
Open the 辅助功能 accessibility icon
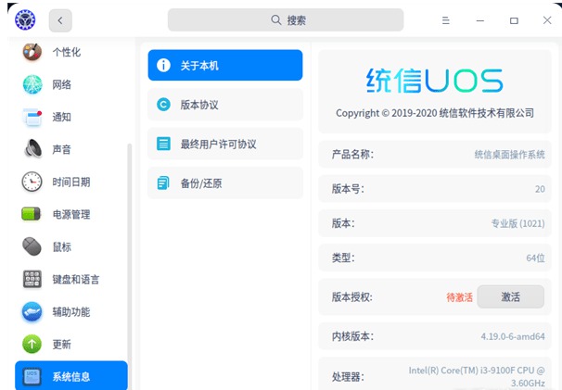click(32, 311)
